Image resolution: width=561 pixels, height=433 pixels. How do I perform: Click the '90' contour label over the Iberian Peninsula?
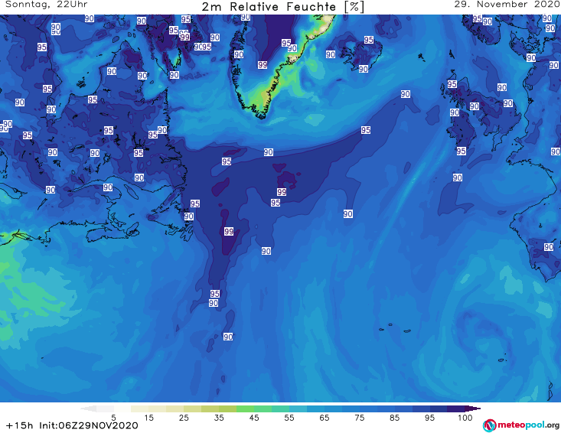tap(549, 246)
